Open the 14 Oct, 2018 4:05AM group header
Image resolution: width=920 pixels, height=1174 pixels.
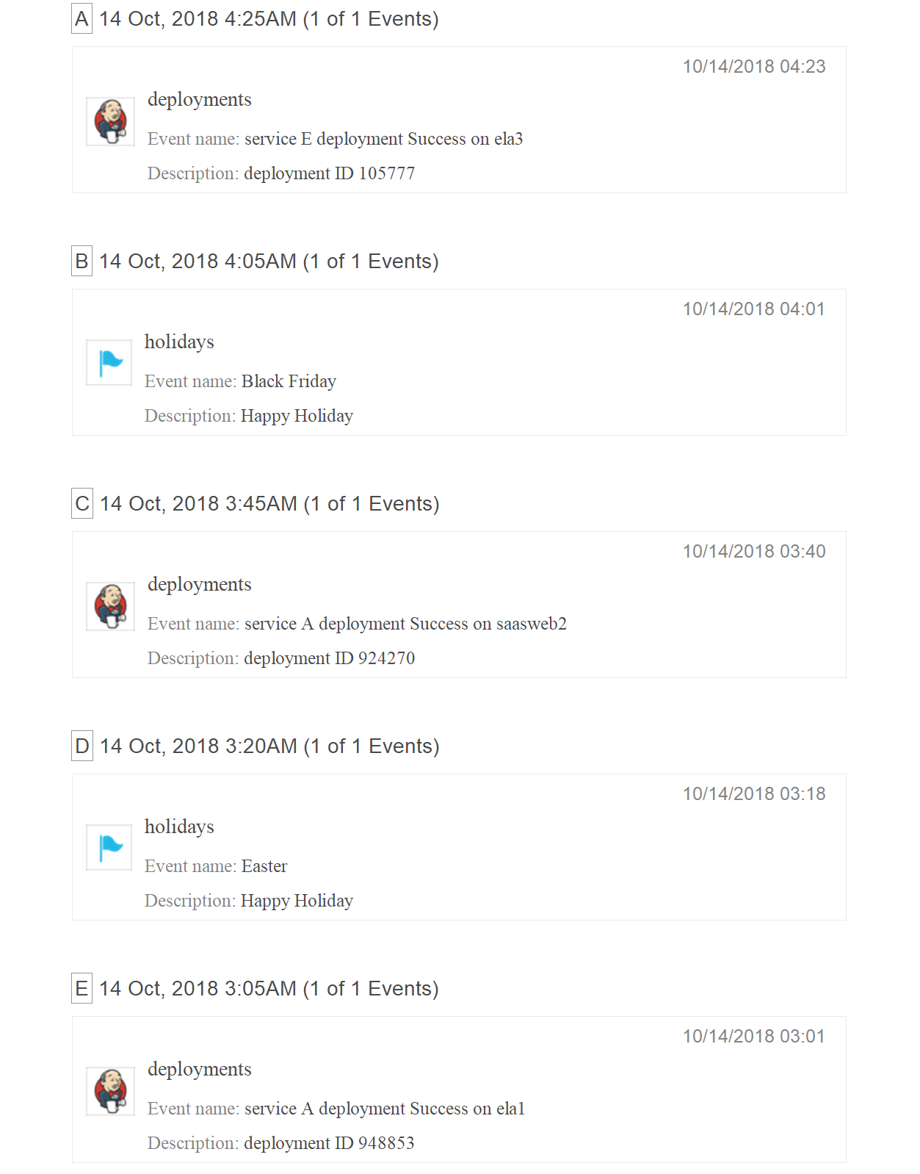coord(269,262)
